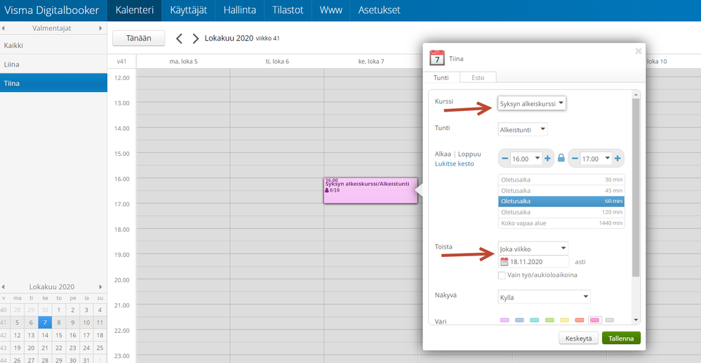Decrease start time with the minus button
The height and width of the screenshot is (363, 701).
click(x=505, y=159)
